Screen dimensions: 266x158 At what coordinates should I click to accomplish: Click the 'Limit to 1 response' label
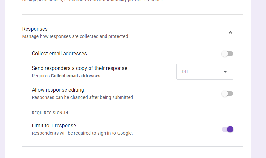click(54, 125)
